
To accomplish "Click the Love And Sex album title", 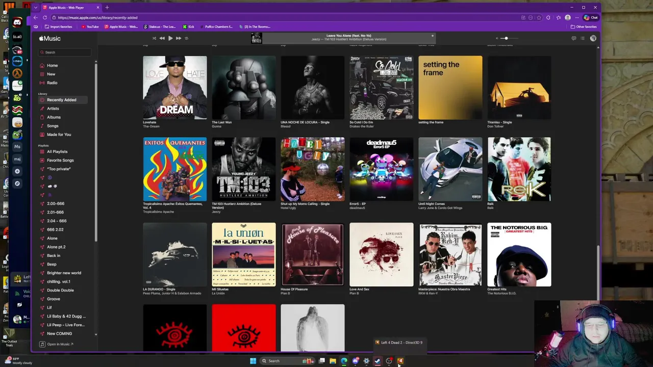I will (360, 290).
